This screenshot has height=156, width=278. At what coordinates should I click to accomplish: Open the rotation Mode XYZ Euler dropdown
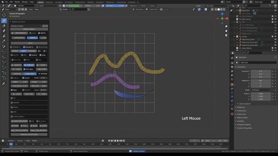261,90
